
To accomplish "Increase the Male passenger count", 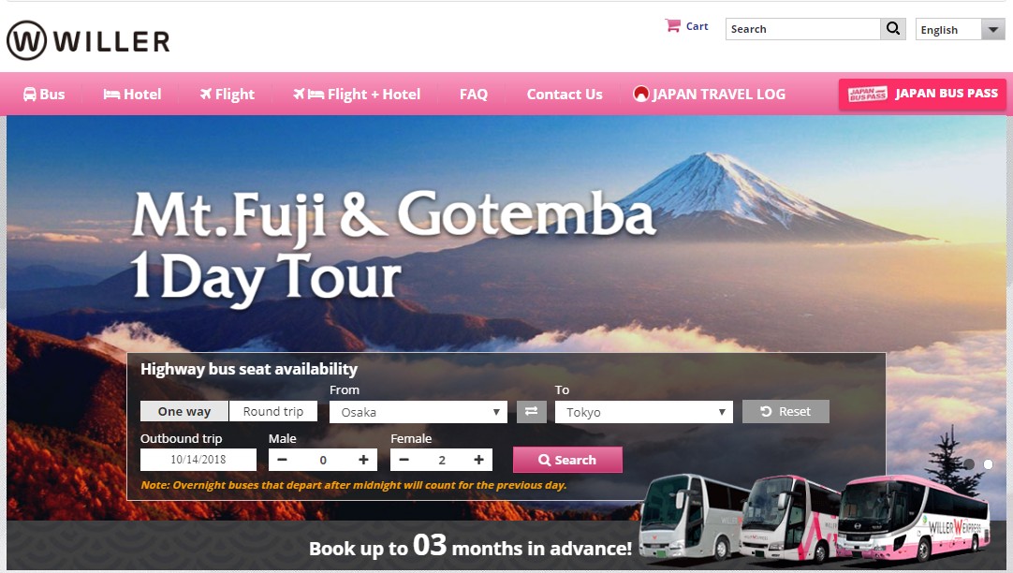I will pyautogui.click(x=363, y=460).
